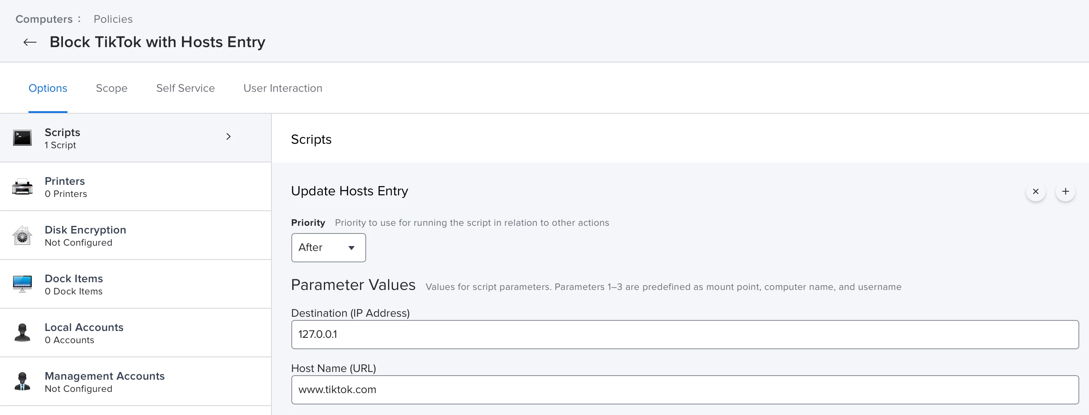1089x415 pixels.
Task: Click the Management Accounts person icon
Action: 22,381
